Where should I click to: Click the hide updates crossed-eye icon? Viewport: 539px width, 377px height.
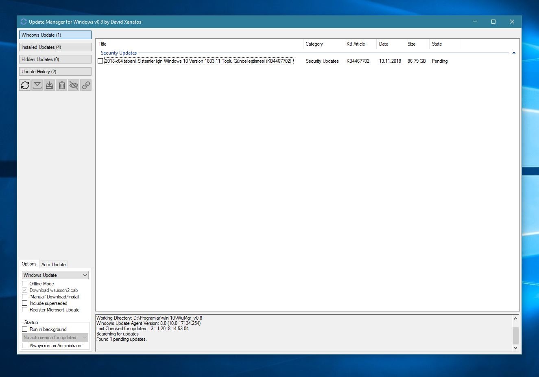[x=74, y=85]
